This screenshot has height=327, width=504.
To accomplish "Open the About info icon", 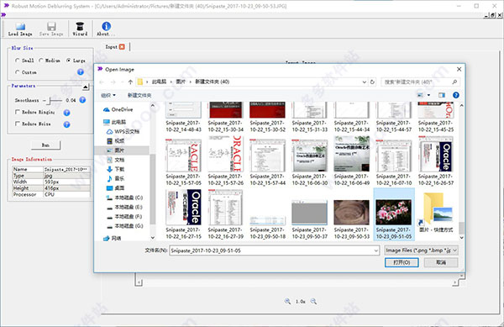I will pyautogui.click(x=106, y=29).
